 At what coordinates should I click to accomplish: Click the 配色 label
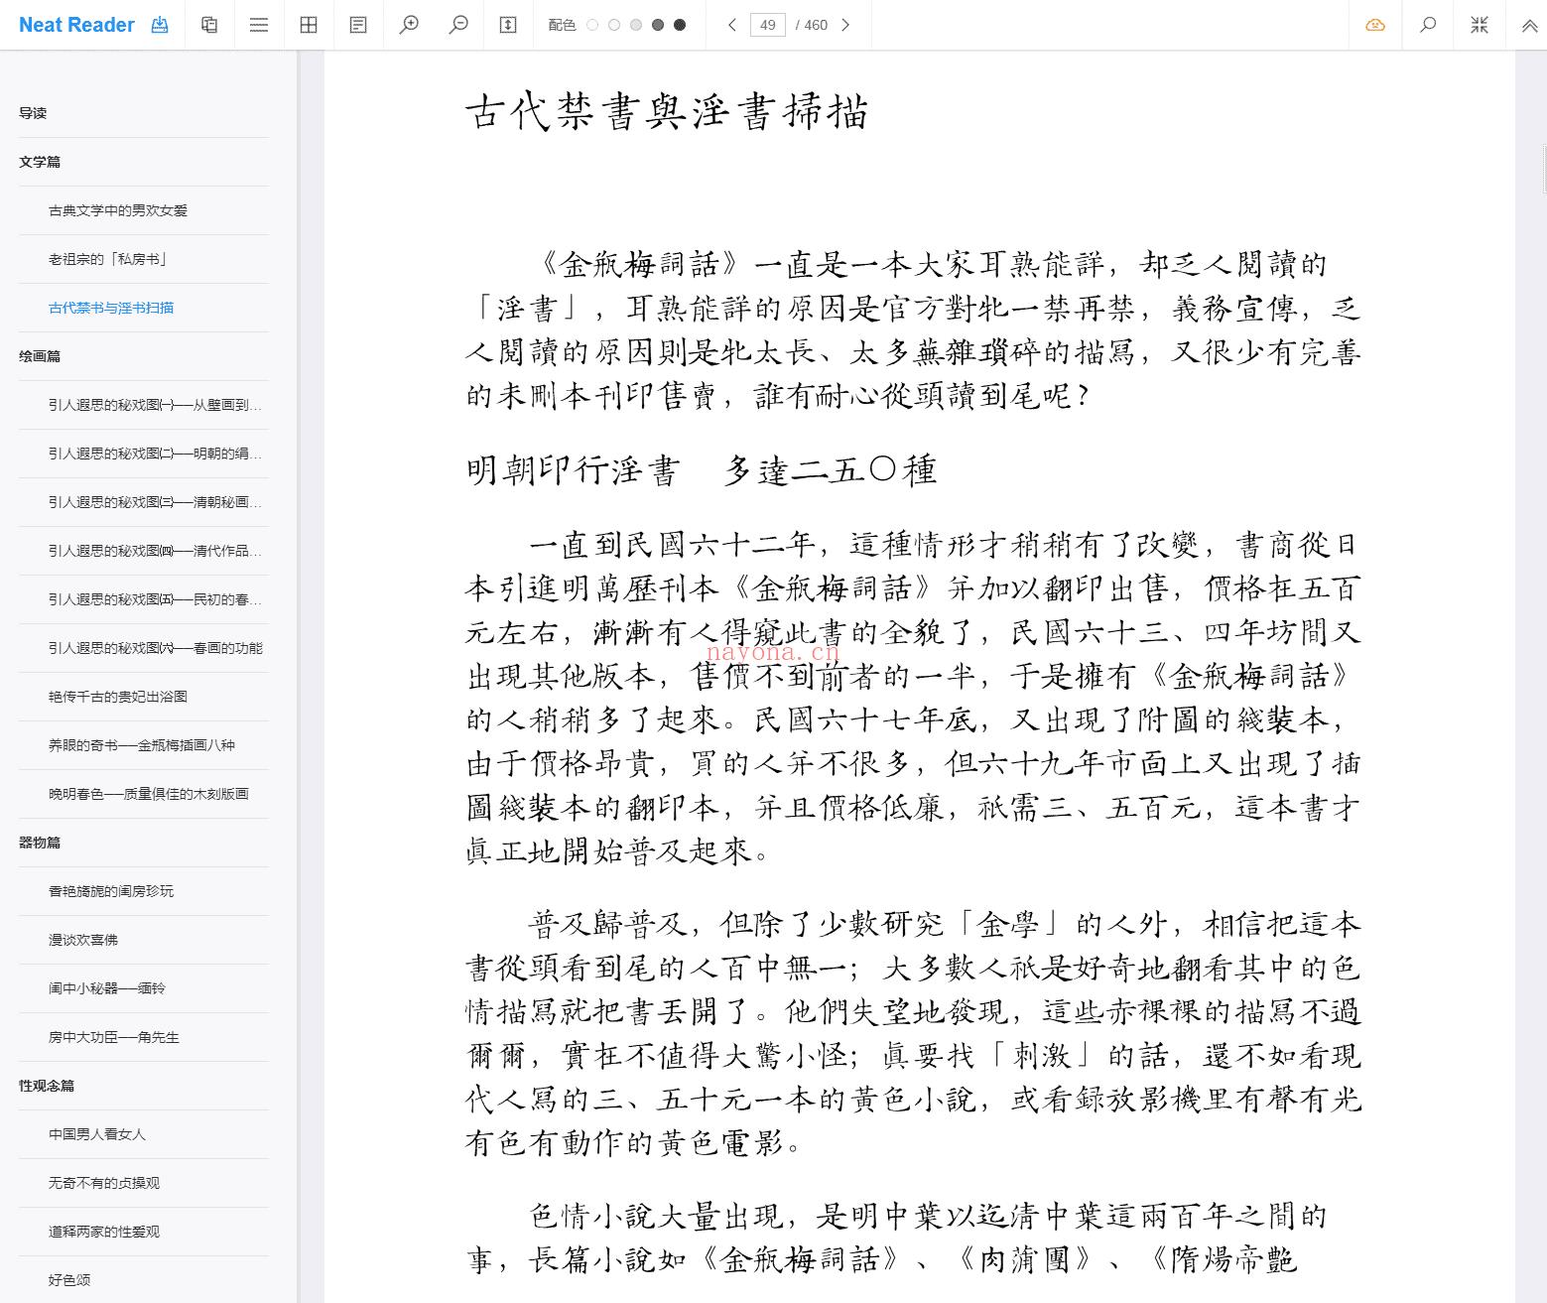point(562,25)
